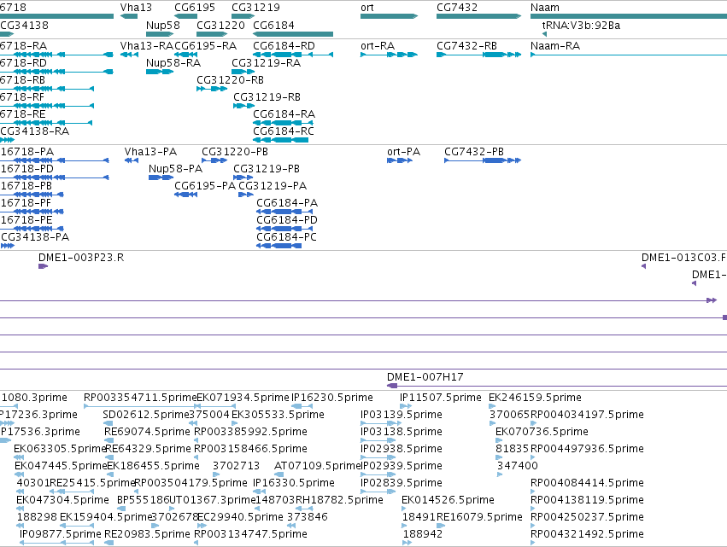Image resolution: width=727 pixels, height=547 pixels.
Task: Select the DME1-013C03.F clone marker
Action: click(643, 266)
